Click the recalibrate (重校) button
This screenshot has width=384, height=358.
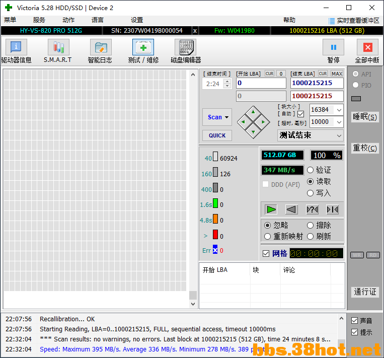(x=365, y=148)
